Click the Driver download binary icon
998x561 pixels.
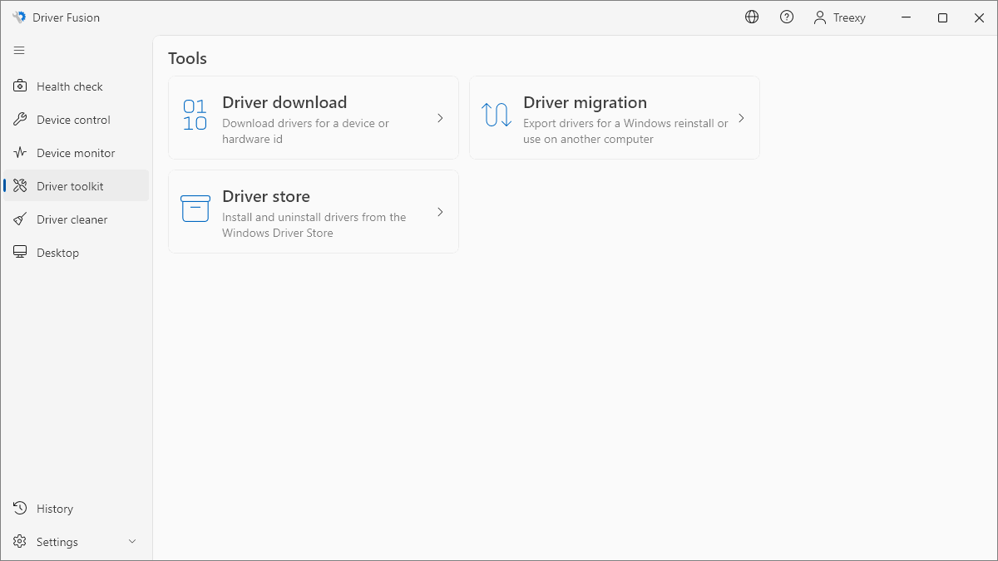pos(195,116)
